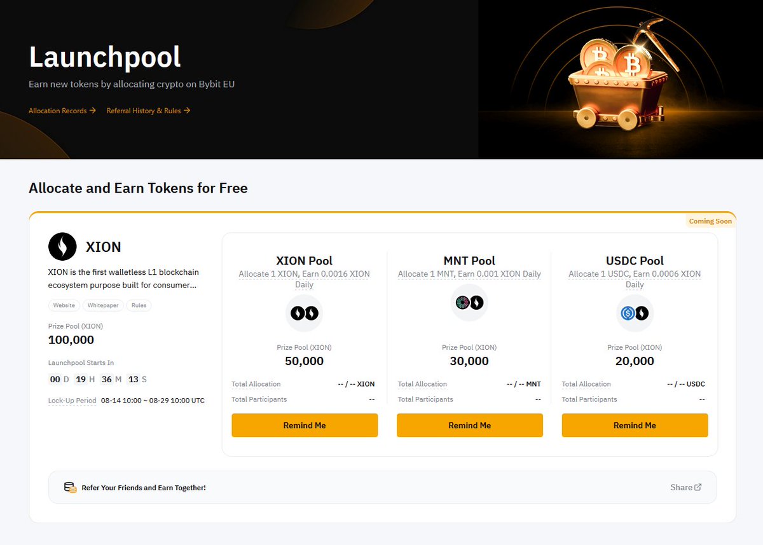The image size is (763, 545).
Task: Click the Lock-Up Period label
Action: pos(72,401)
